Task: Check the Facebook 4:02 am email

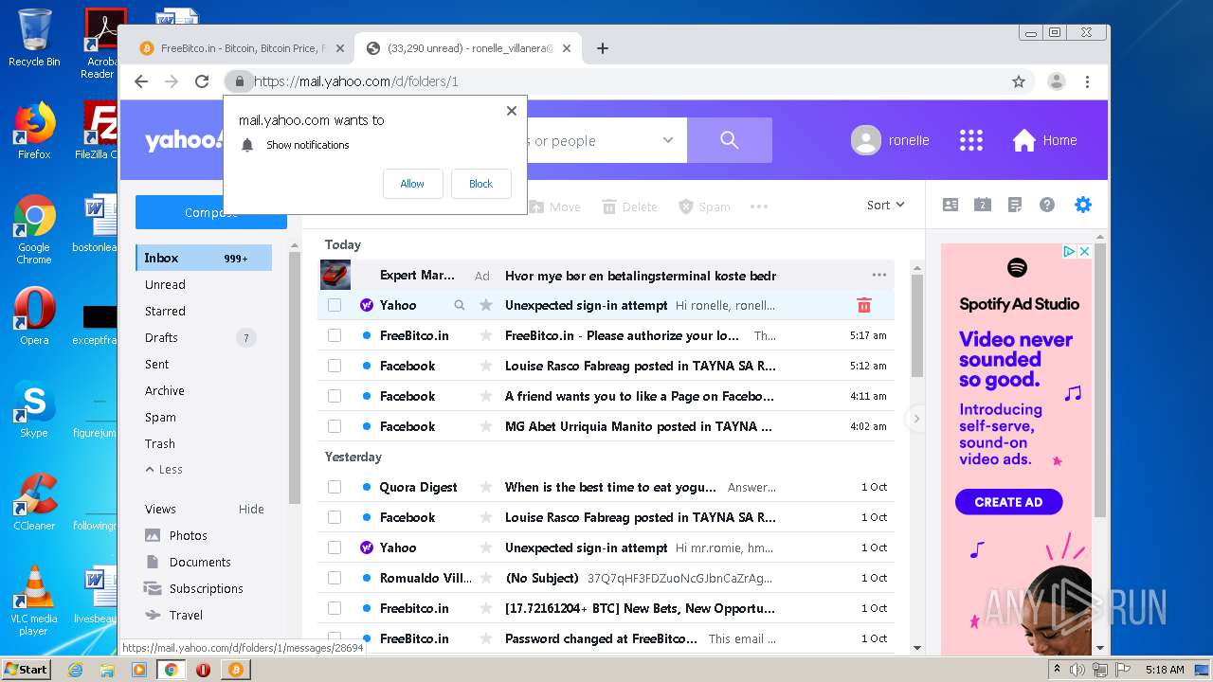Action: (x=335, y=426)
